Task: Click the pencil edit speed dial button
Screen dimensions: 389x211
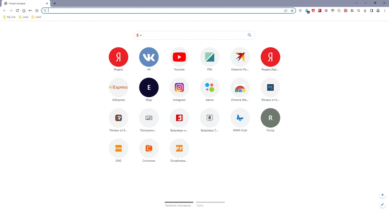Action: 383,205
